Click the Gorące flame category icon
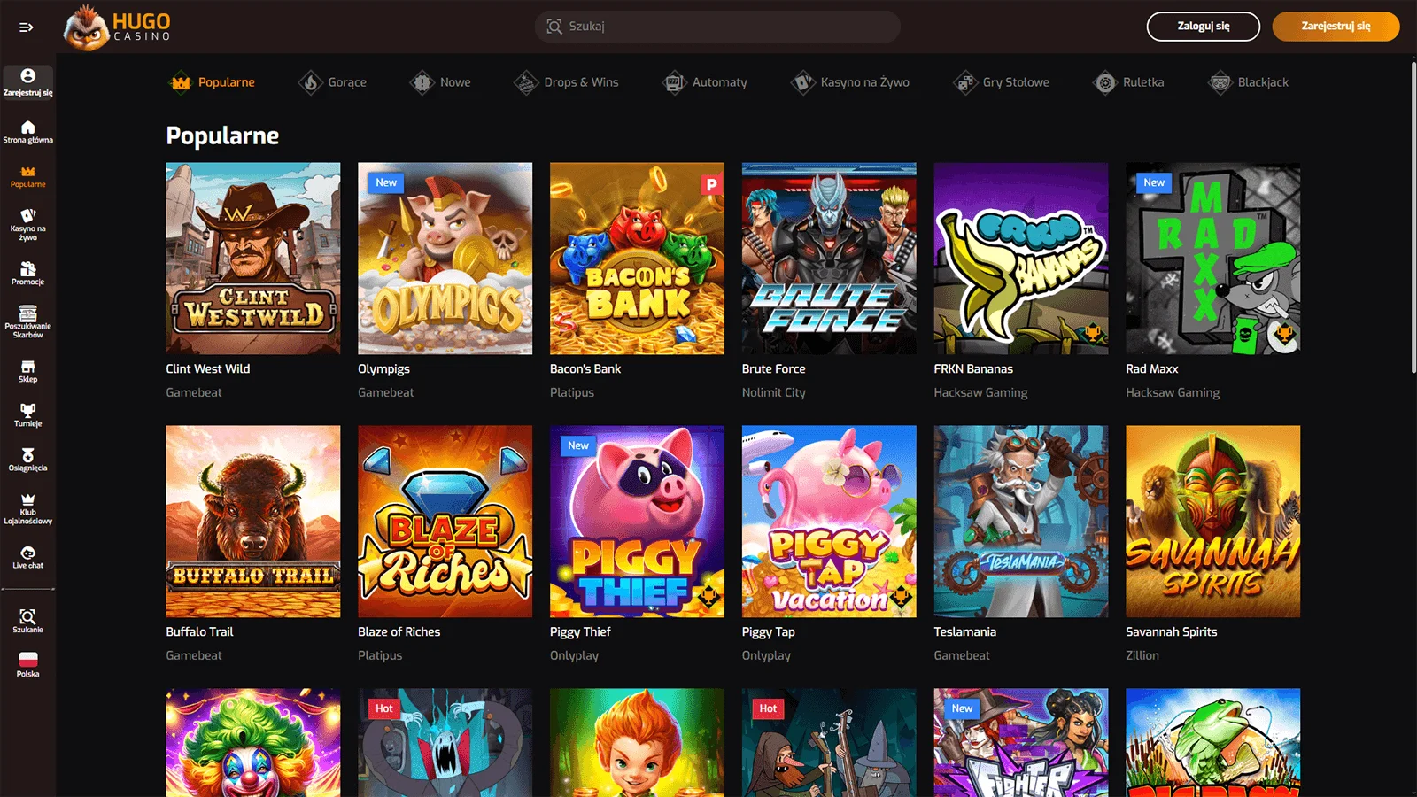The image size is (1417, 797). 310,82
